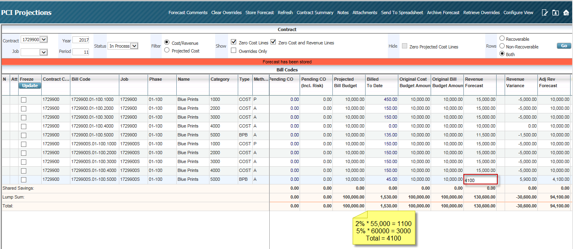Check the Freeze box on the first row
This screenshot has height=249, width=573.
(23, 99)
